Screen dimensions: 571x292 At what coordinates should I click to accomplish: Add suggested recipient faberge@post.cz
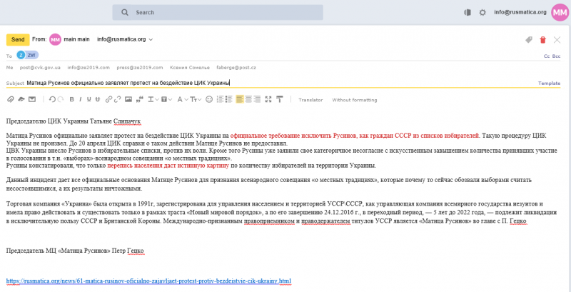[x=236, y=68]
